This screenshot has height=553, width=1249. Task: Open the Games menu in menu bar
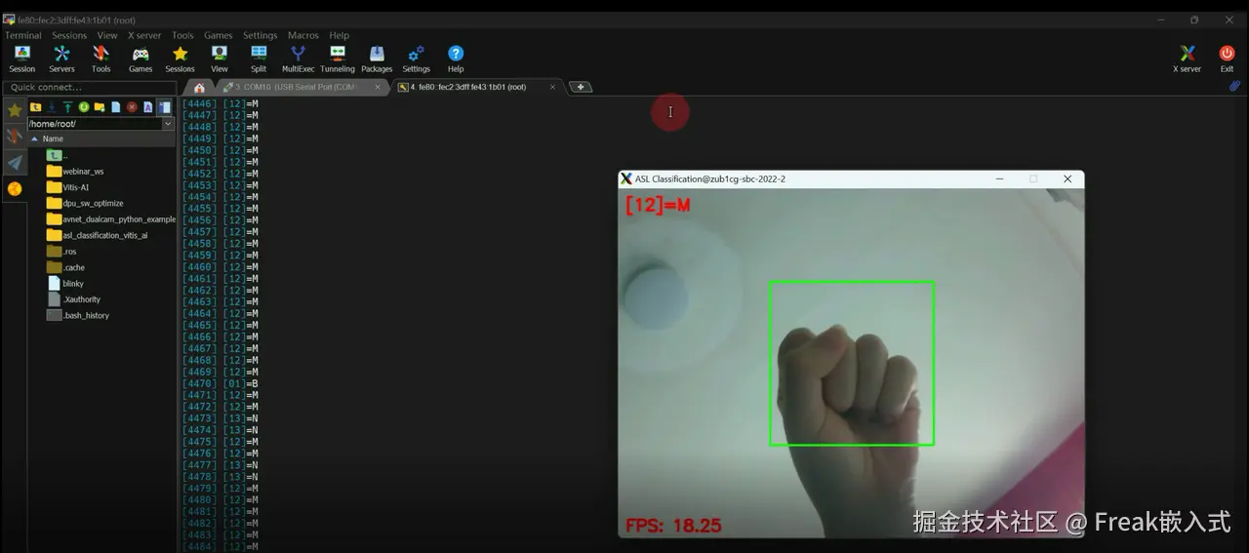219,35
